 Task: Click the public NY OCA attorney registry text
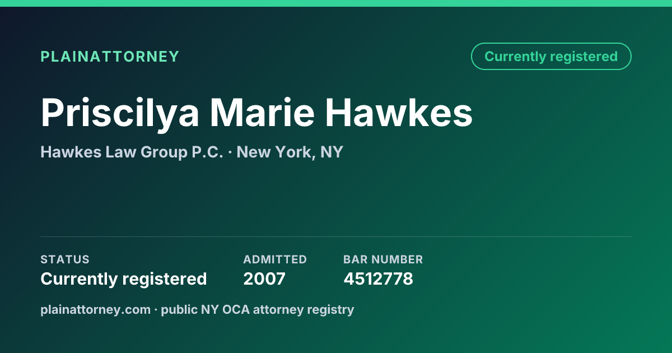coord(258,309)
